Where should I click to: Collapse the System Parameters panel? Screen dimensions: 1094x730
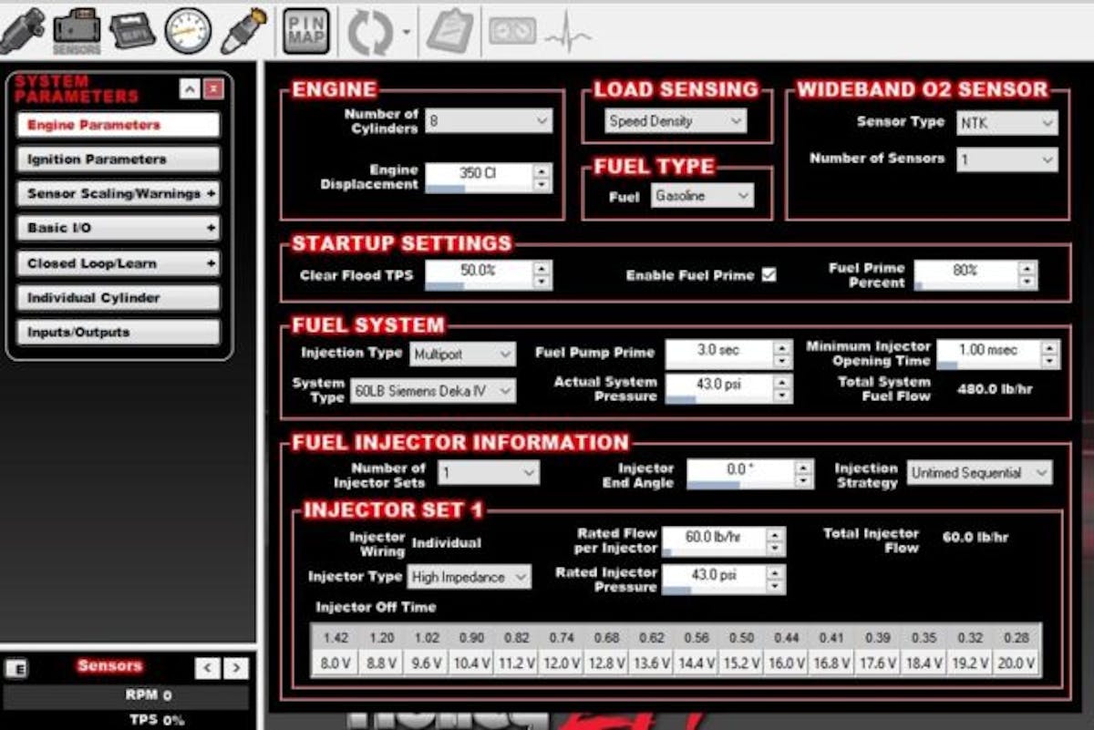189,88
